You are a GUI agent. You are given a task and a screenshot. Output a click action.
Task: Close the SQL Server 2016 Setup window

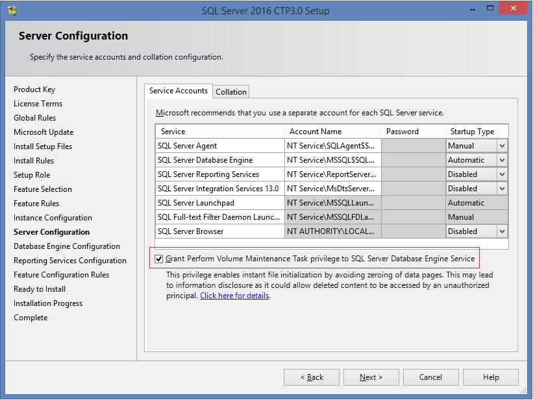click(514, 8)
